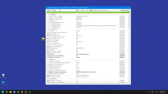Click the AA_MODE_REPLAY_MODE_ALL value
This screenshot has width=168, height=94.
pos(89,72)
